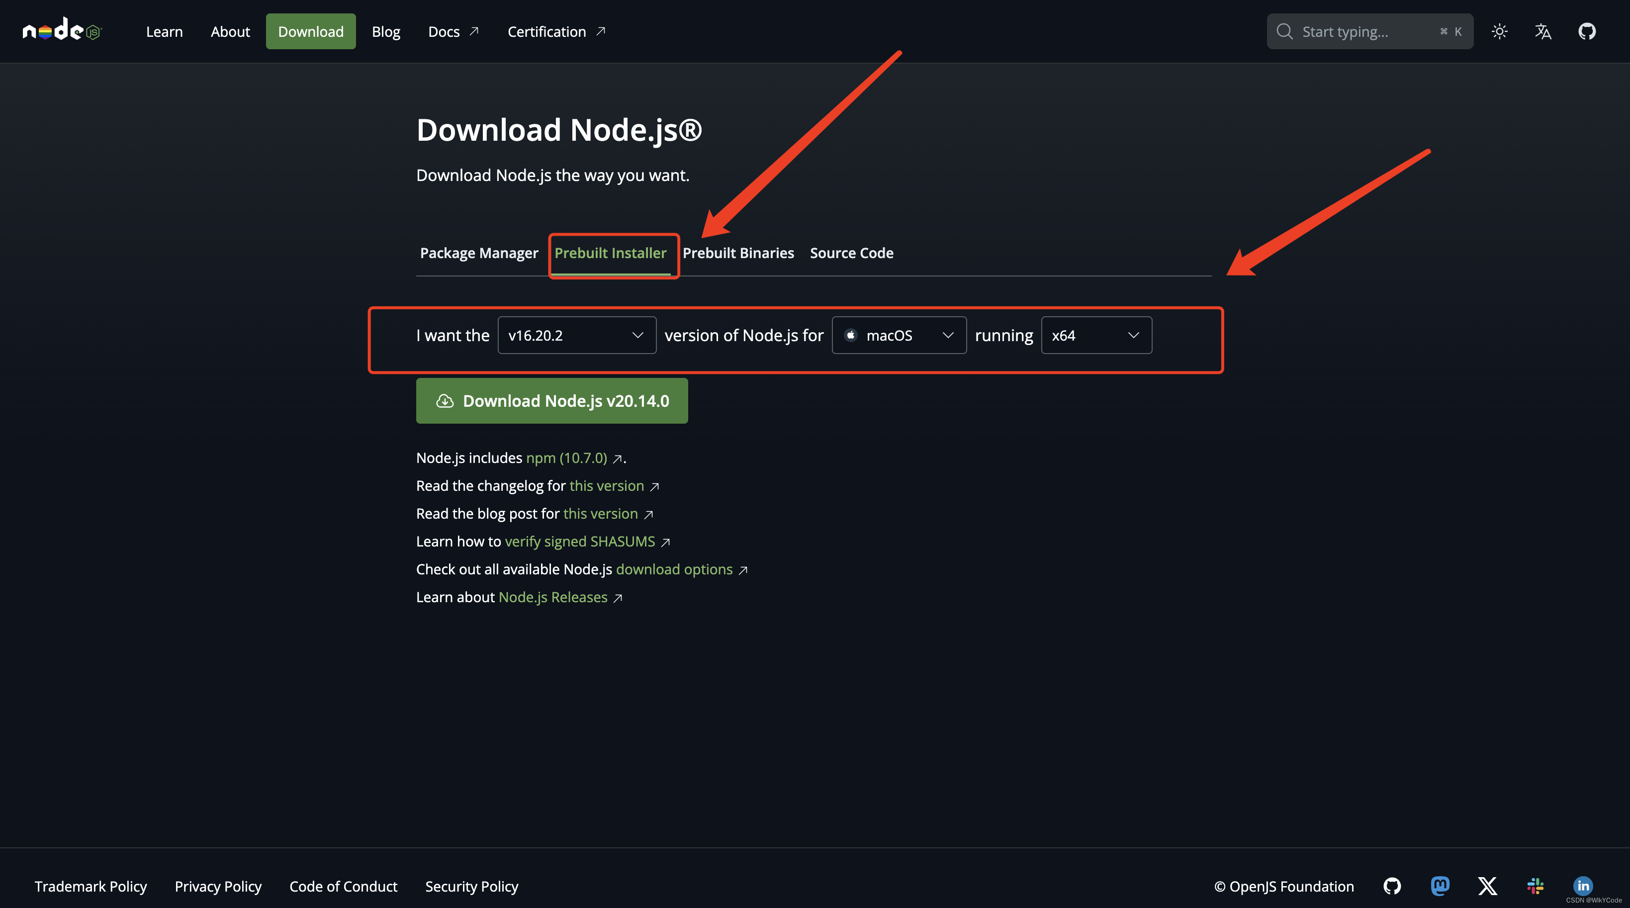The width and height of the screenshot is (1630, 908).
Task: Open the GitHub icon in top navigation
Action: [x=1586, y=31]
